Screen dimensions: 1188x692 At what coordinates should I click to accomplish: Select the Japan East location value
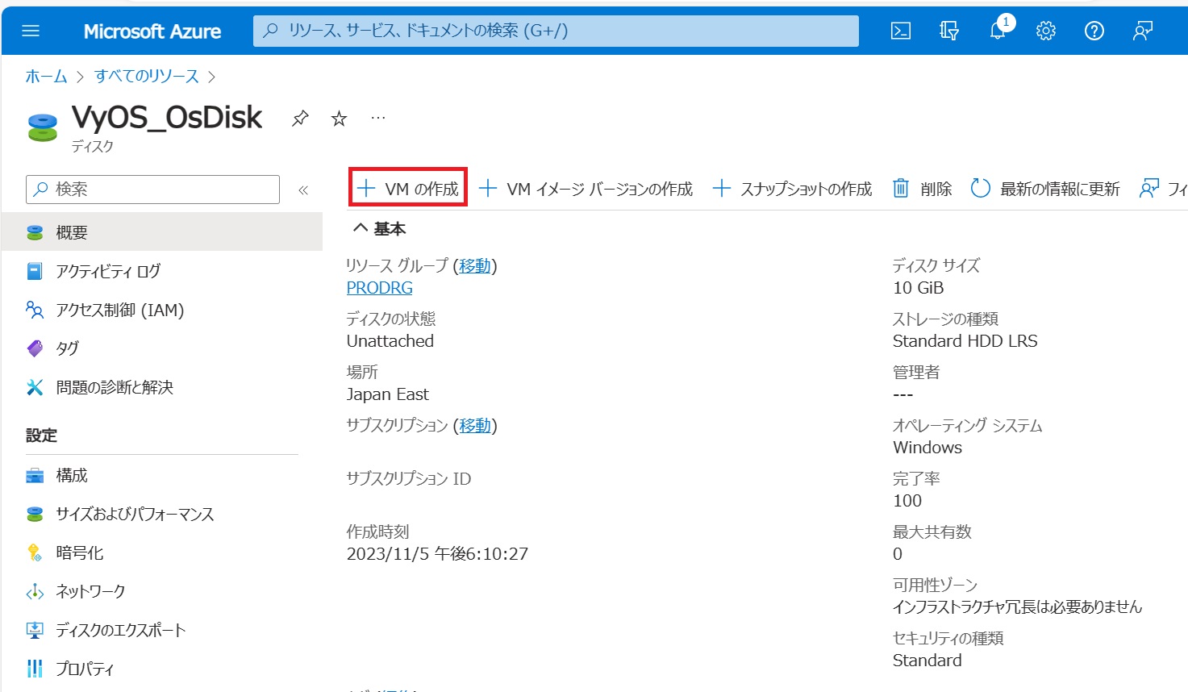pyautogui.click(x=387, y=394)
